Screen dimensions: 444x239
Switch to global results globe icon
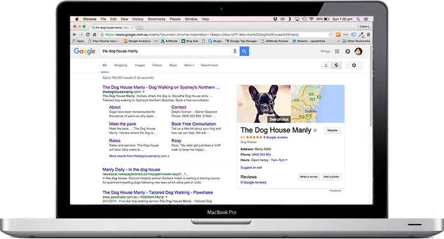click(x=336, y=65)
